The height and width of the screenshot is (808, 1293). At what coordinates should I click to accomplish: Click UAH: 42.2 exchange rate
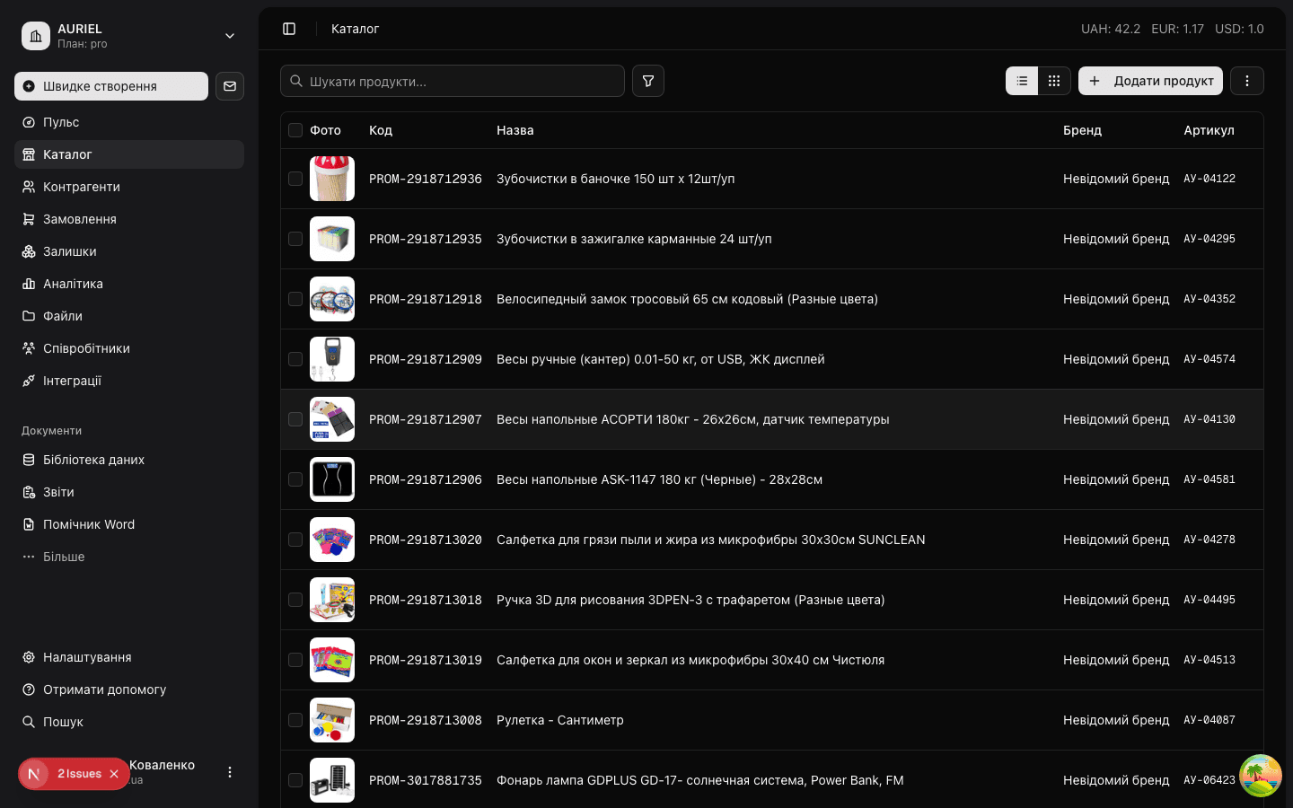(1111, 29)
